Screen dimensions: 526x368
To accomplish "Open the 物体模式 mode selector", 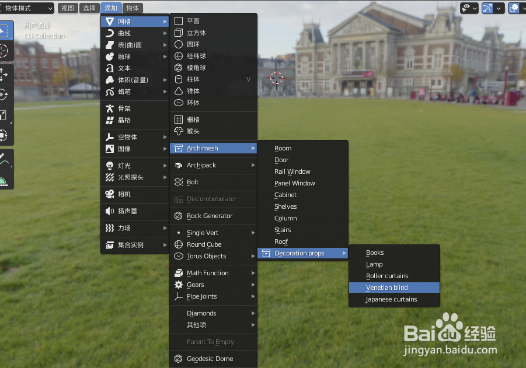I will coord(28,8).
